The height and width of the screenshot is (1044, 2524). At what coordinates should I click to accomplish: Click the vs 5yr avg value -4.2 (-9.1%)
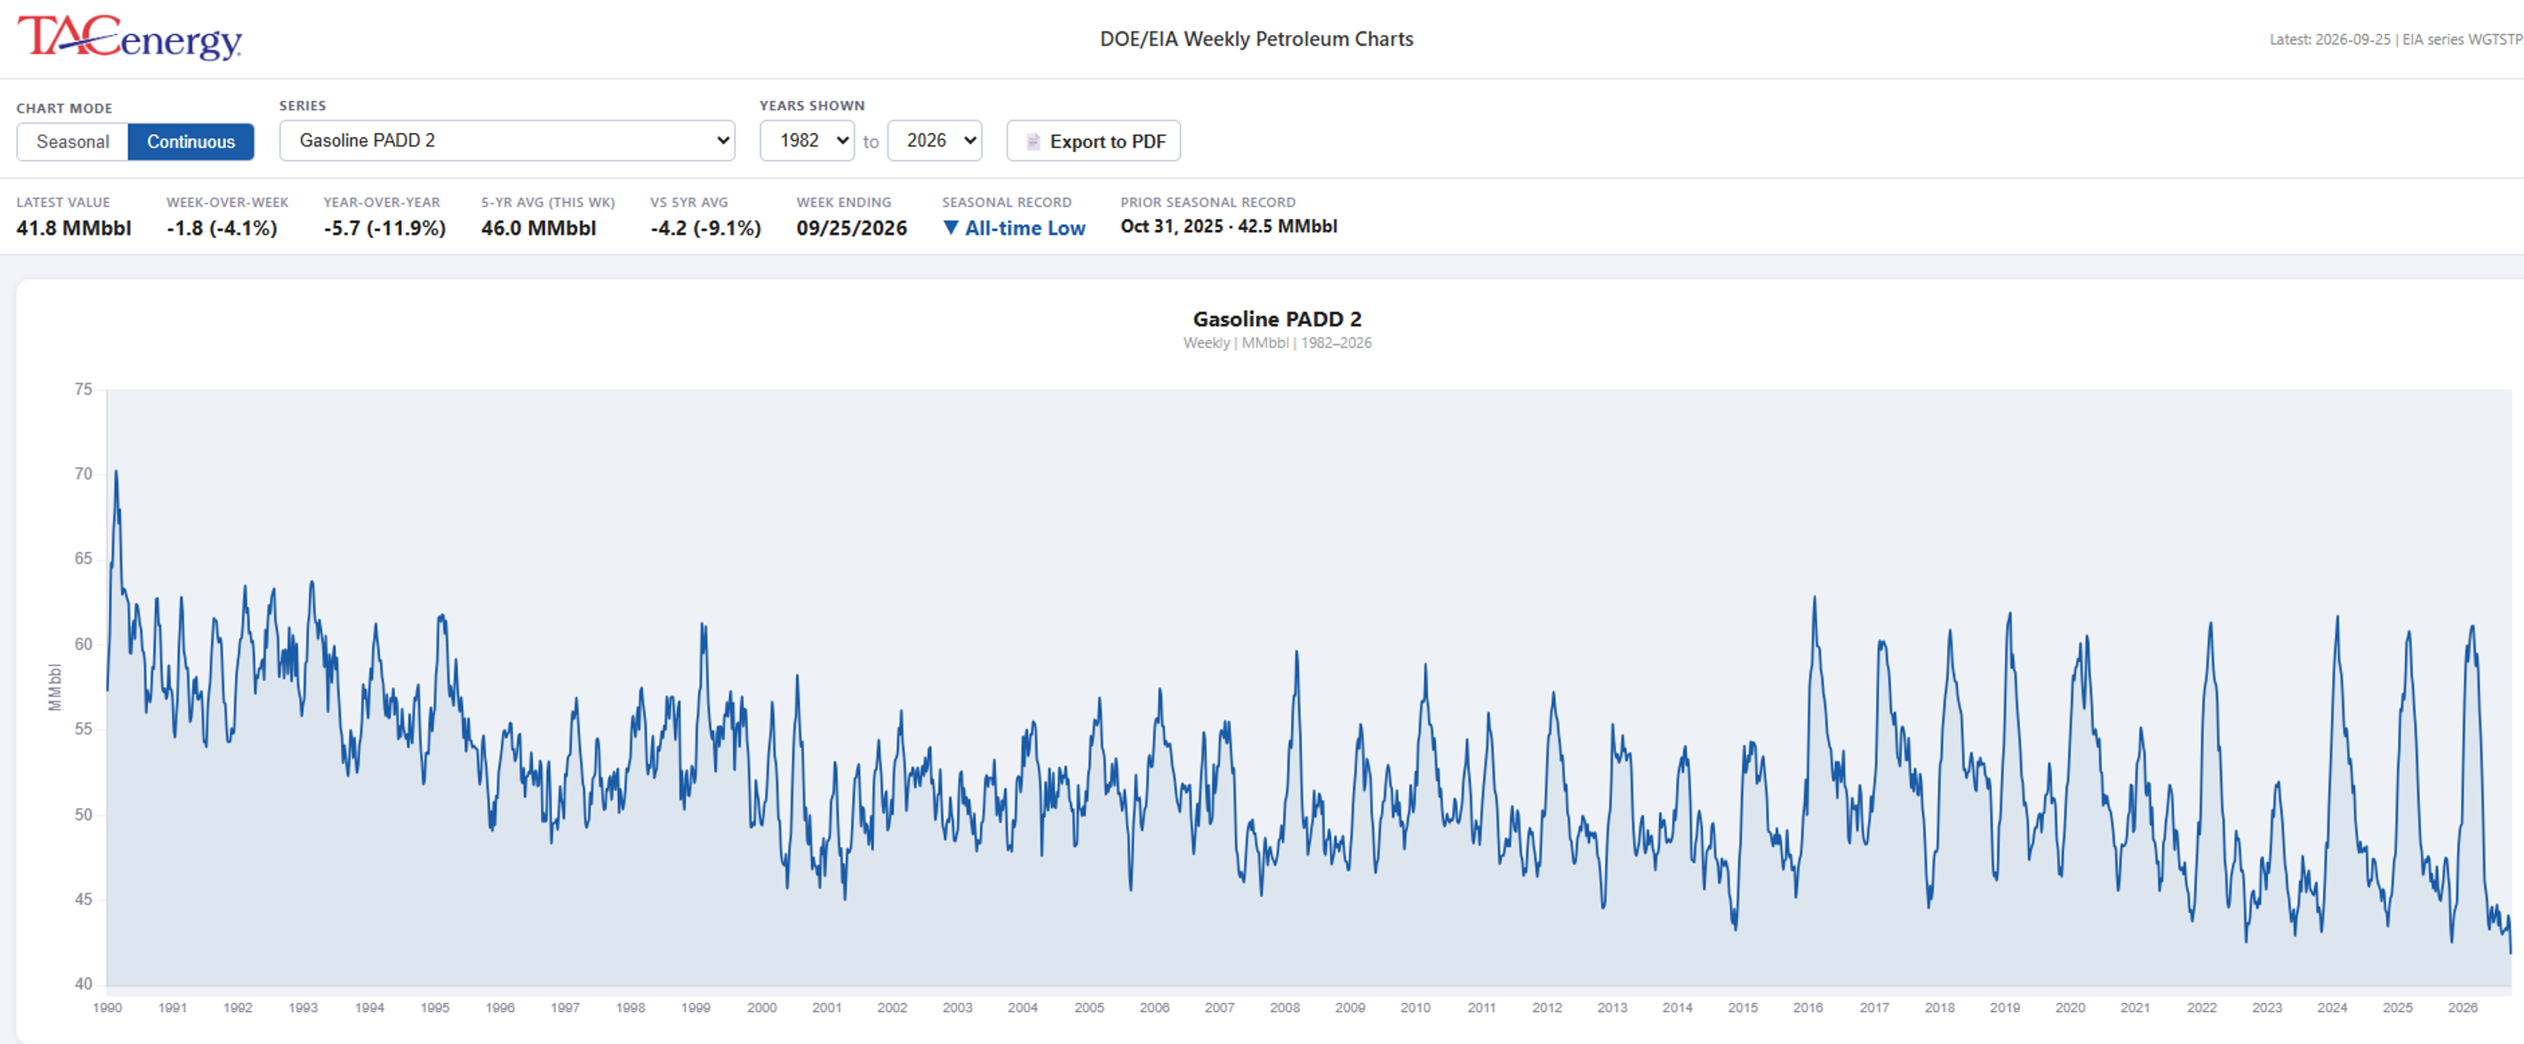(x=707, y=227)
